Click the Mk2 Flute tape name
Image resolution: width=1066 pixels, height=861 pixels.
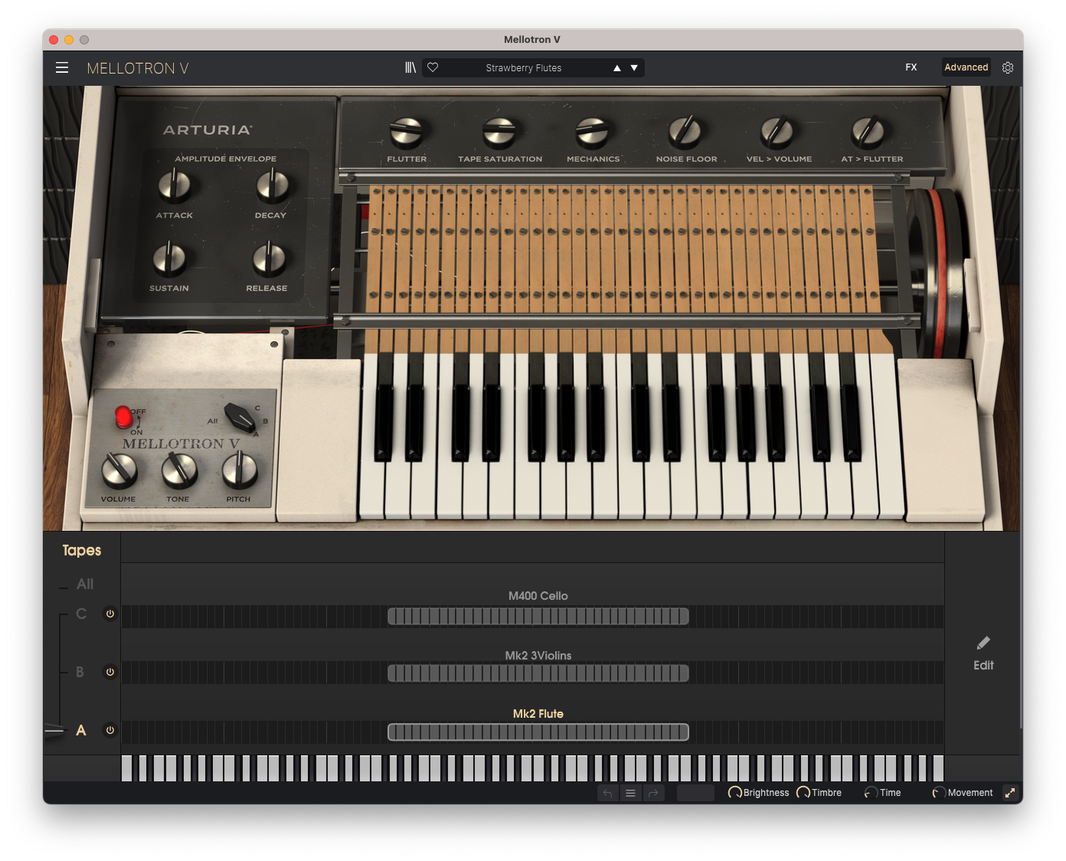click(x=538, y=714)
